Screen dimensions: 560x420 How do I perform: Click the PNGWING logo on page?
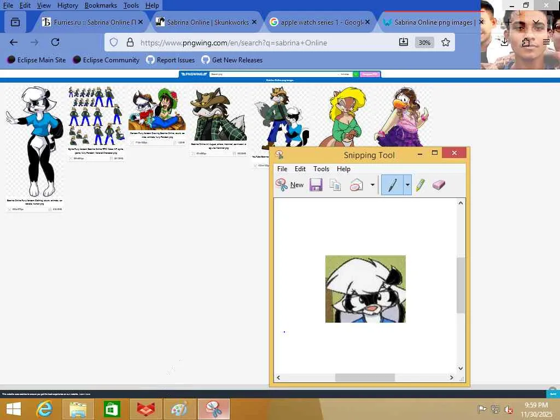(x=194, y=74)
